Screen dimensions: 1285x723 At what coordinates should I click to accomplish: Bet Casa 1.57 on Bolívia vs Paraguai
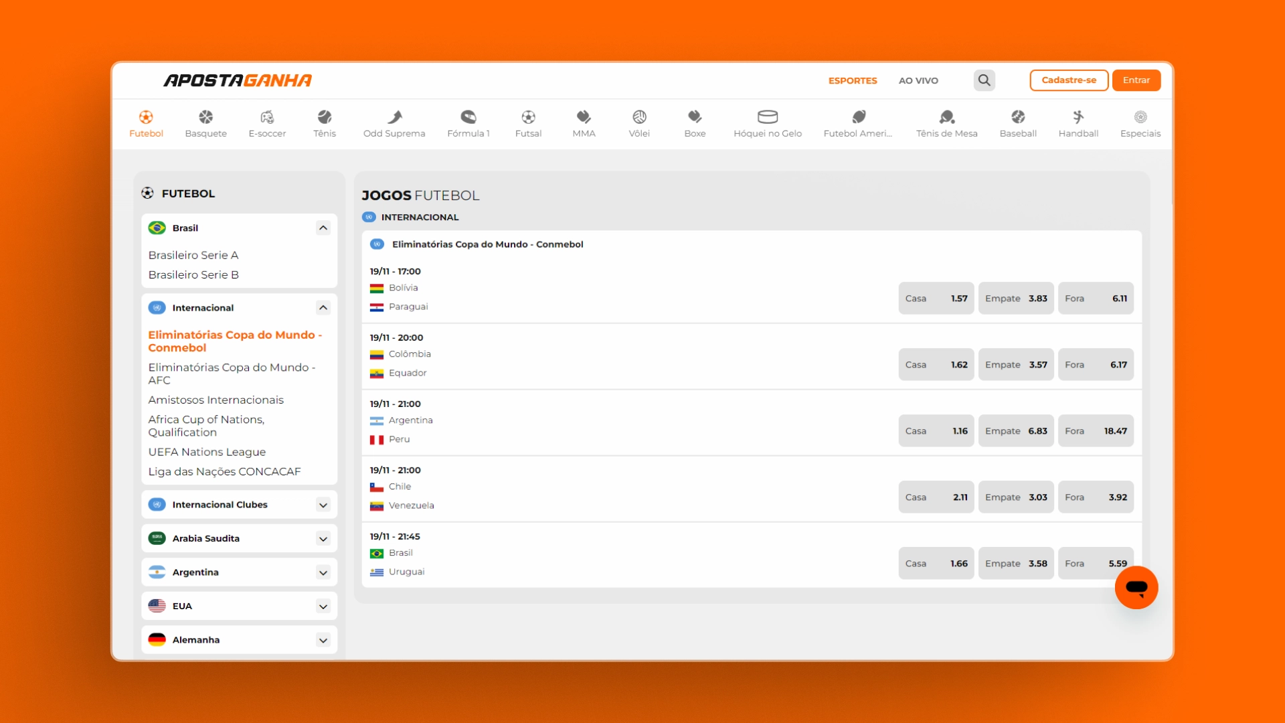pyautogui.click(x=936, y=299)
